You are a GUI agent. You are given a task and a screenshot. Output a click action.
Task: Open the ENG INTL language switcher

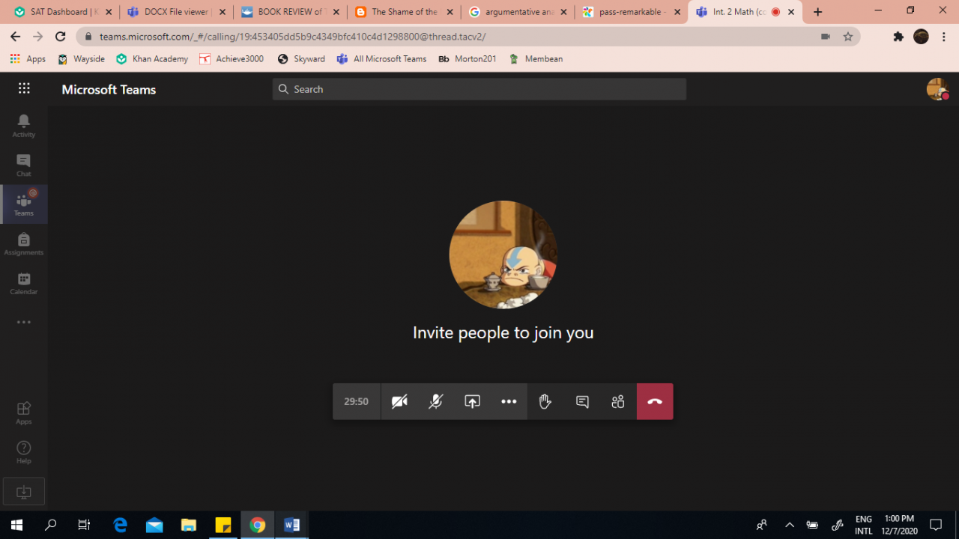[863, 525]
